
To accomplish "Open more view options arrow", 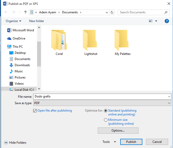I will [x=156, y=21].
